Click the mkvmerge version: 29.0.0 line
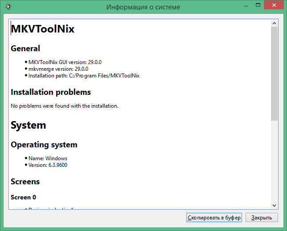The width and height of the screenshot is (287, 231). coord(58,69)
